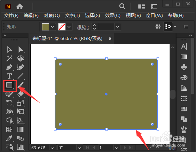The image size is (196, 152).
Task: Open the Artboards panel icon
Action: click(x=184, y=98)
